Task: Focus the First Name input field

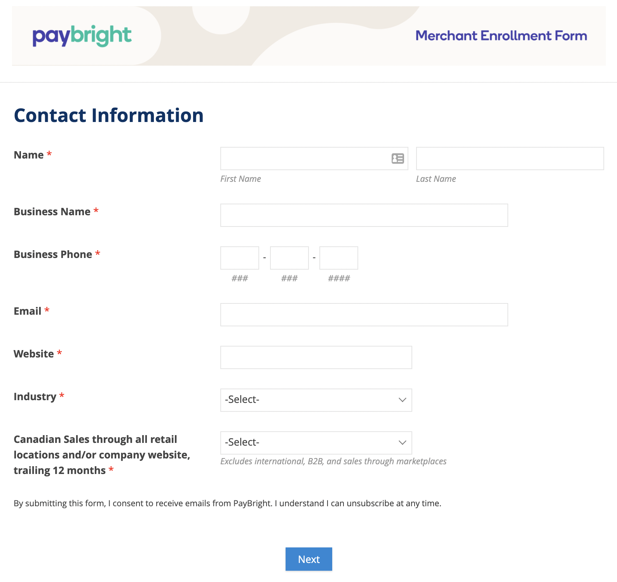Action: (314, 159)
